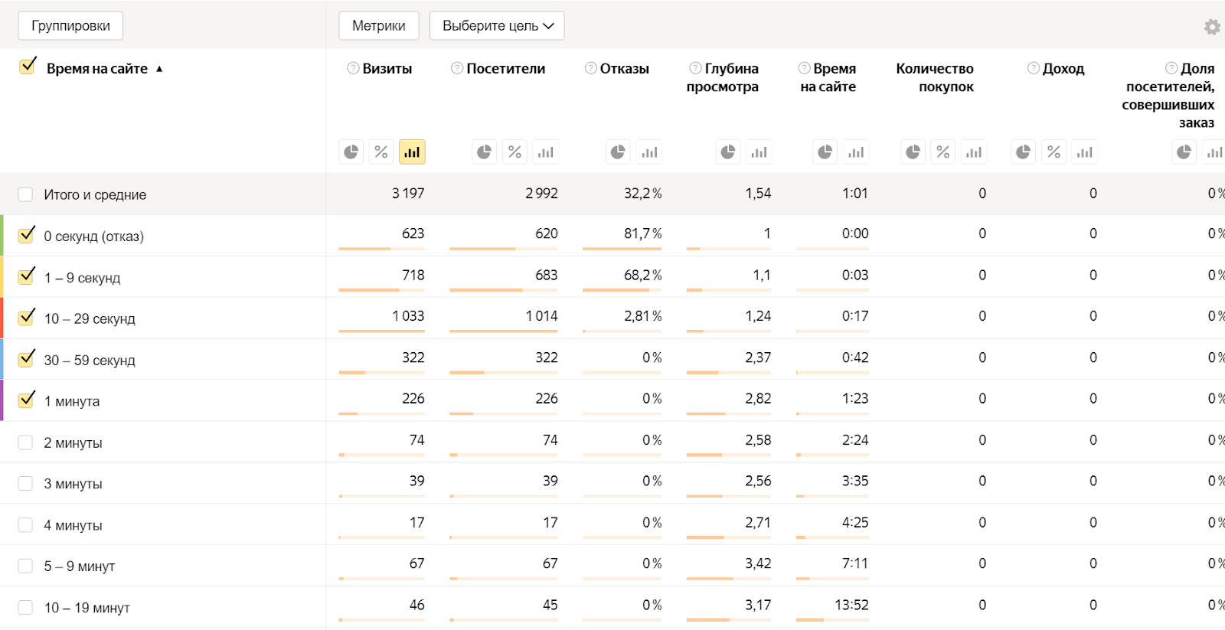Viewport: 1225px width, 630px height.
Task: Choose bar chart icon under Отказы column
Action: [x=649, y=152]
